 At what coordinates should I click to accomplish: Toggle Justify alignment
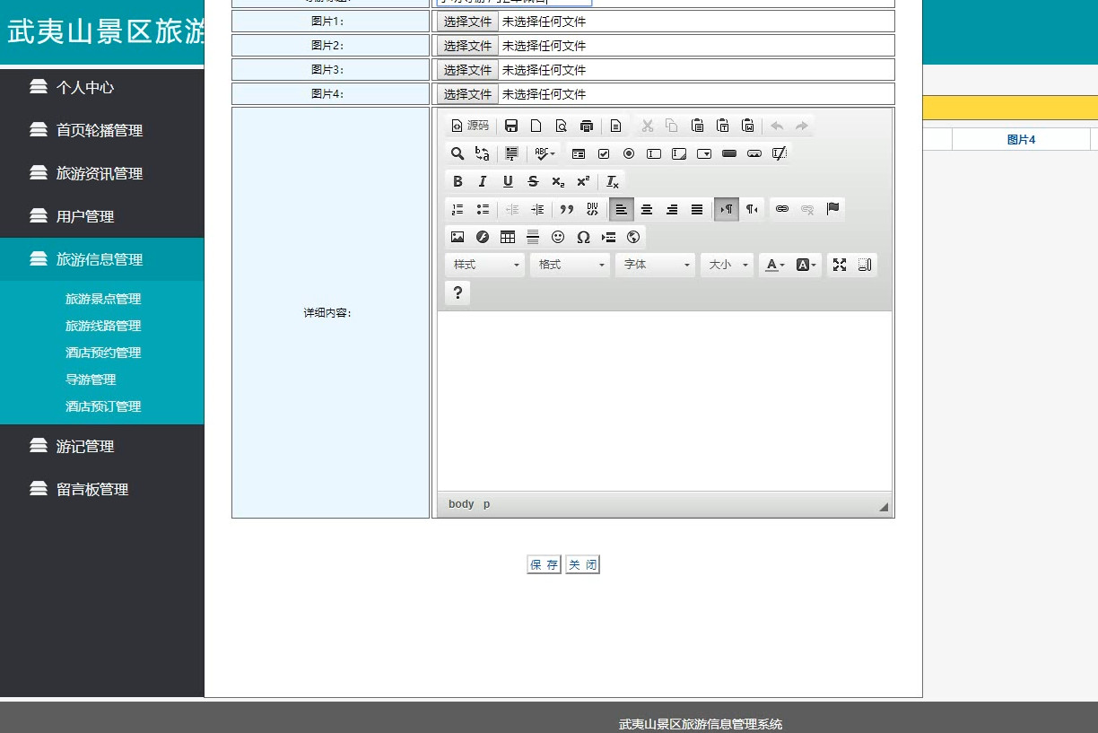pyautogui.click(x=696, y=209)
